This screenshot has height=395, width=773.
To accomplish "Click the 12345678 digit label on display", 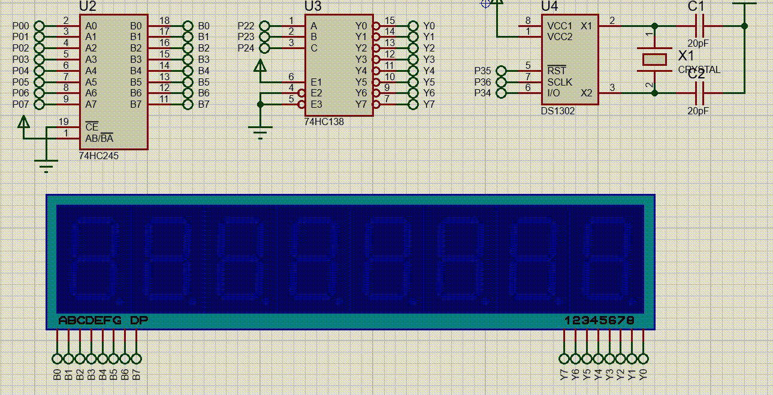I will click(599, 321).
